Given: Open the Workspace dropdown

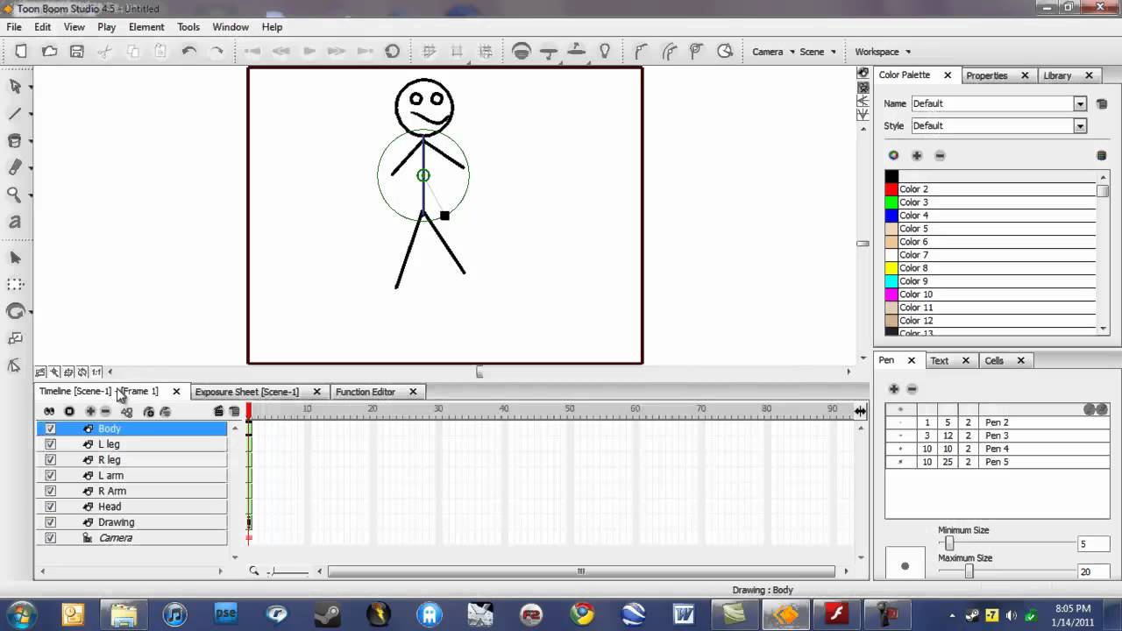Looking at the screenshot, I should click(x=883, y=52).
